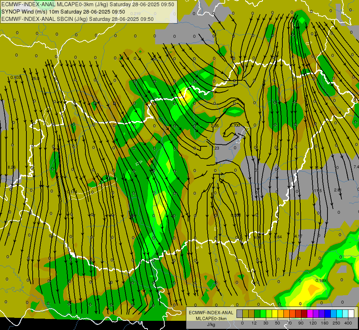This screenshot has width=359, height=330.
Task: Click the 2.81 value on the map
Action: [338, 190]
